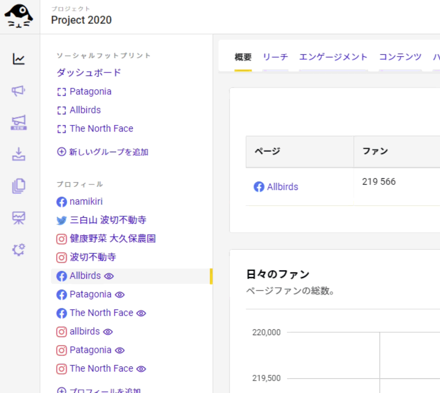Toggle eye icon on Facebook The North Face

[x=141, y=314]
